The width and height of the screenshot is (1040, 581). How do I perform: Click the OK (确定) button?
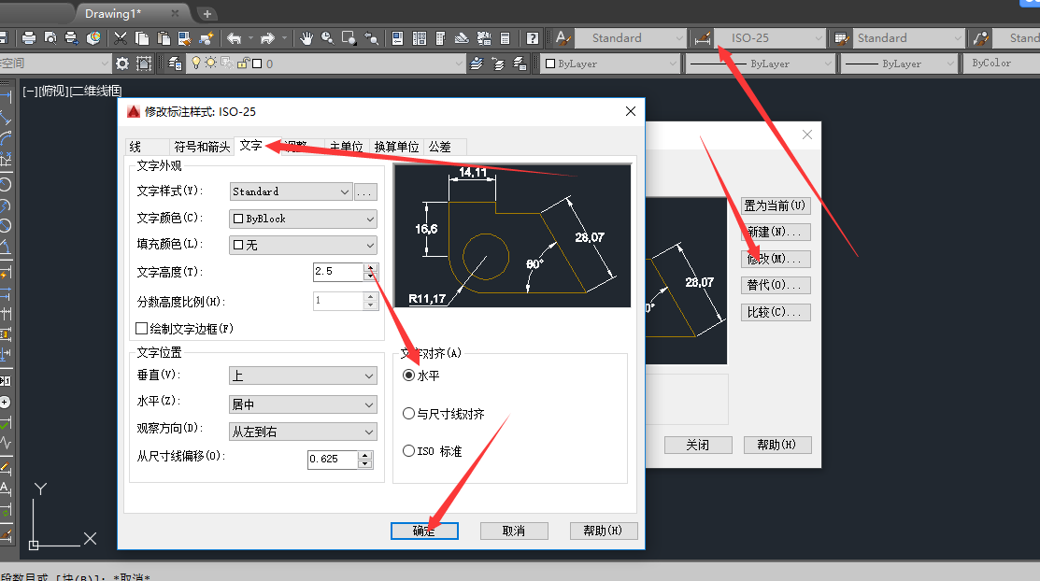click(424, 531)
